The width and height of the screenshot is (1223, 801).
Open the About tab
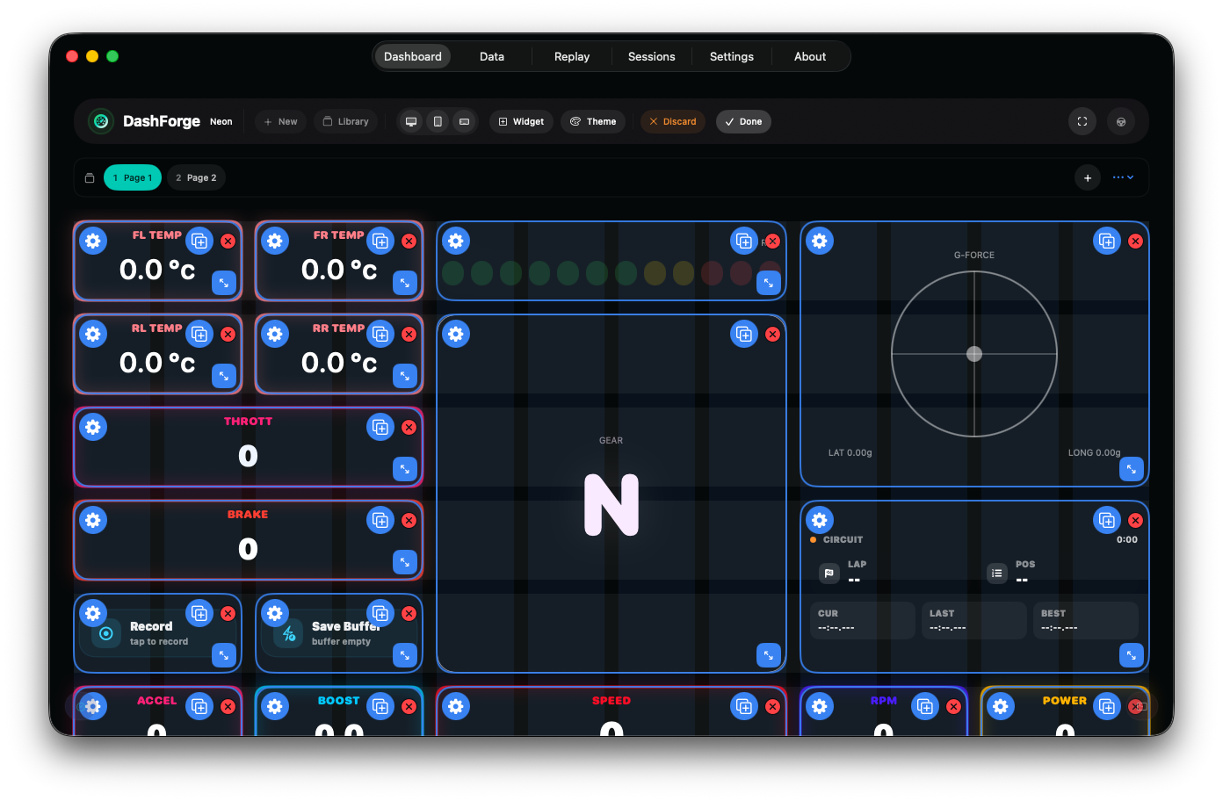810,56
